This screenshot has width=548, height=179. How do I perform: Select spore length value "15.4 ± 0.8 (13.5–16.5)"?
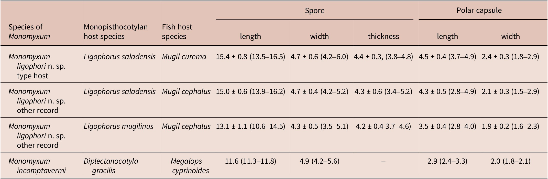click(x=250, y=57)
